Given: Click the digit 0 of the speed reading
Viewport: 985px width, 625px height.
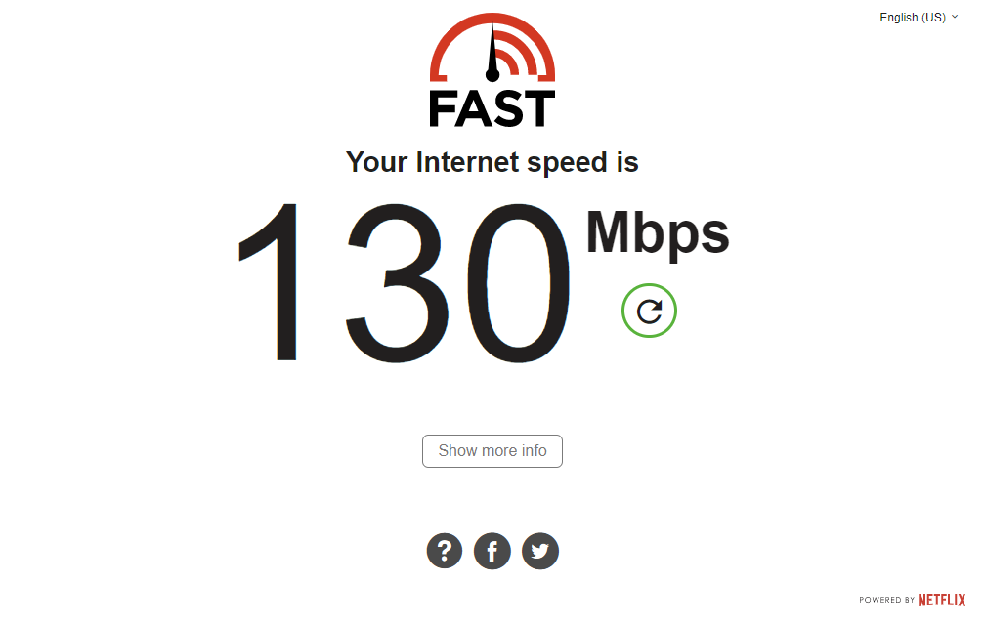Looking at the screenshot, I should [x=519, y=283].
